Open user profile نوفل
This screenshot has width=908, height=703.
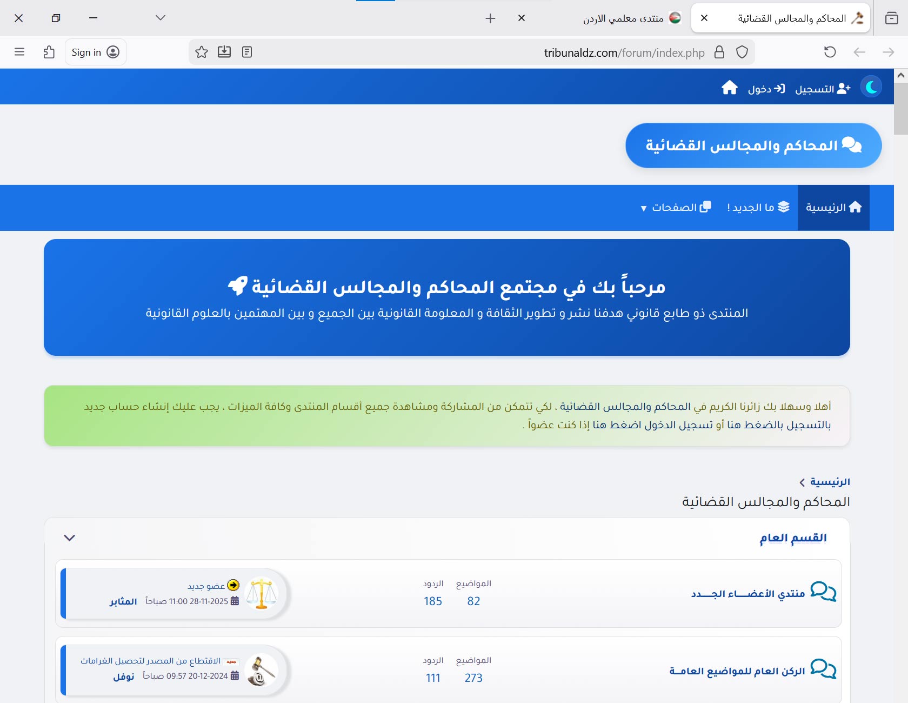point(124,676)
